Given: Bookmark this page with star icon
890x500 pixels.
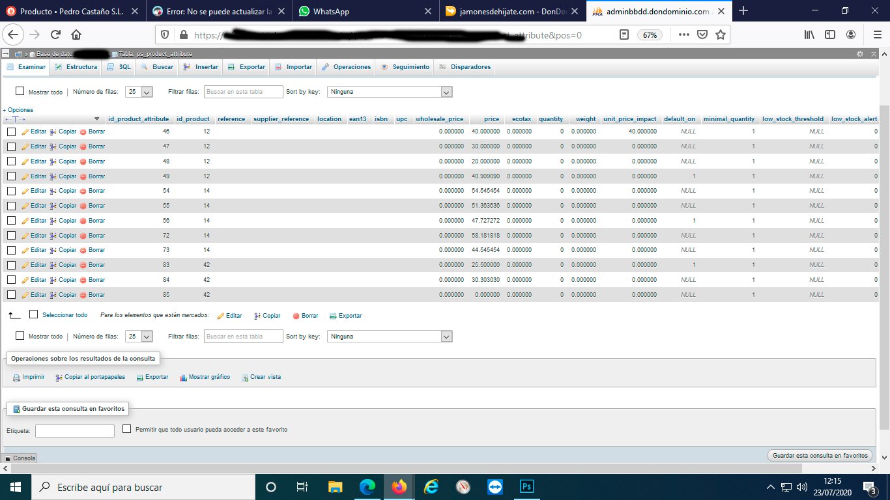Looking at the screenshot, I should 721,35.
